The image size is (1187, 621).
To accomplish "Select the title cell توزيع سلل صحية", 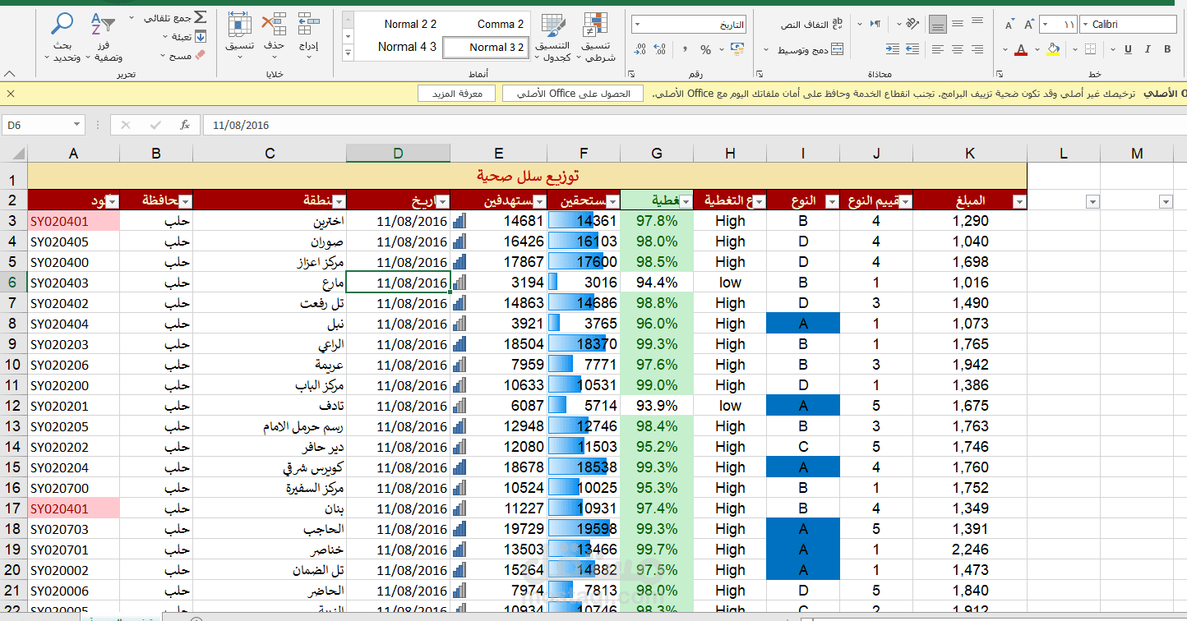I will click(x=528, y=175).
